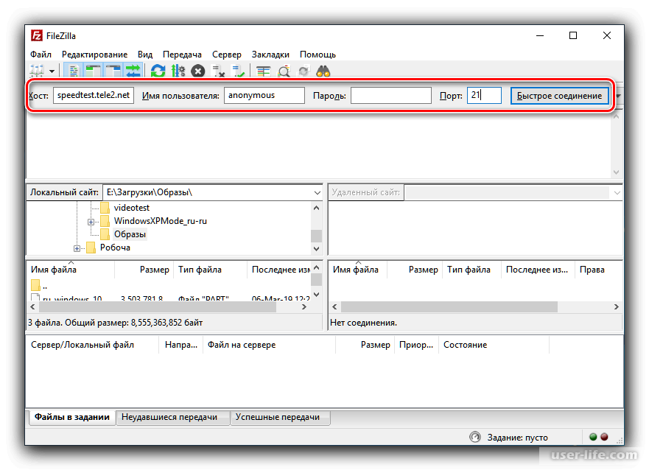
Task: Click the green activity indicator light
Action: [x=593, y=437]
